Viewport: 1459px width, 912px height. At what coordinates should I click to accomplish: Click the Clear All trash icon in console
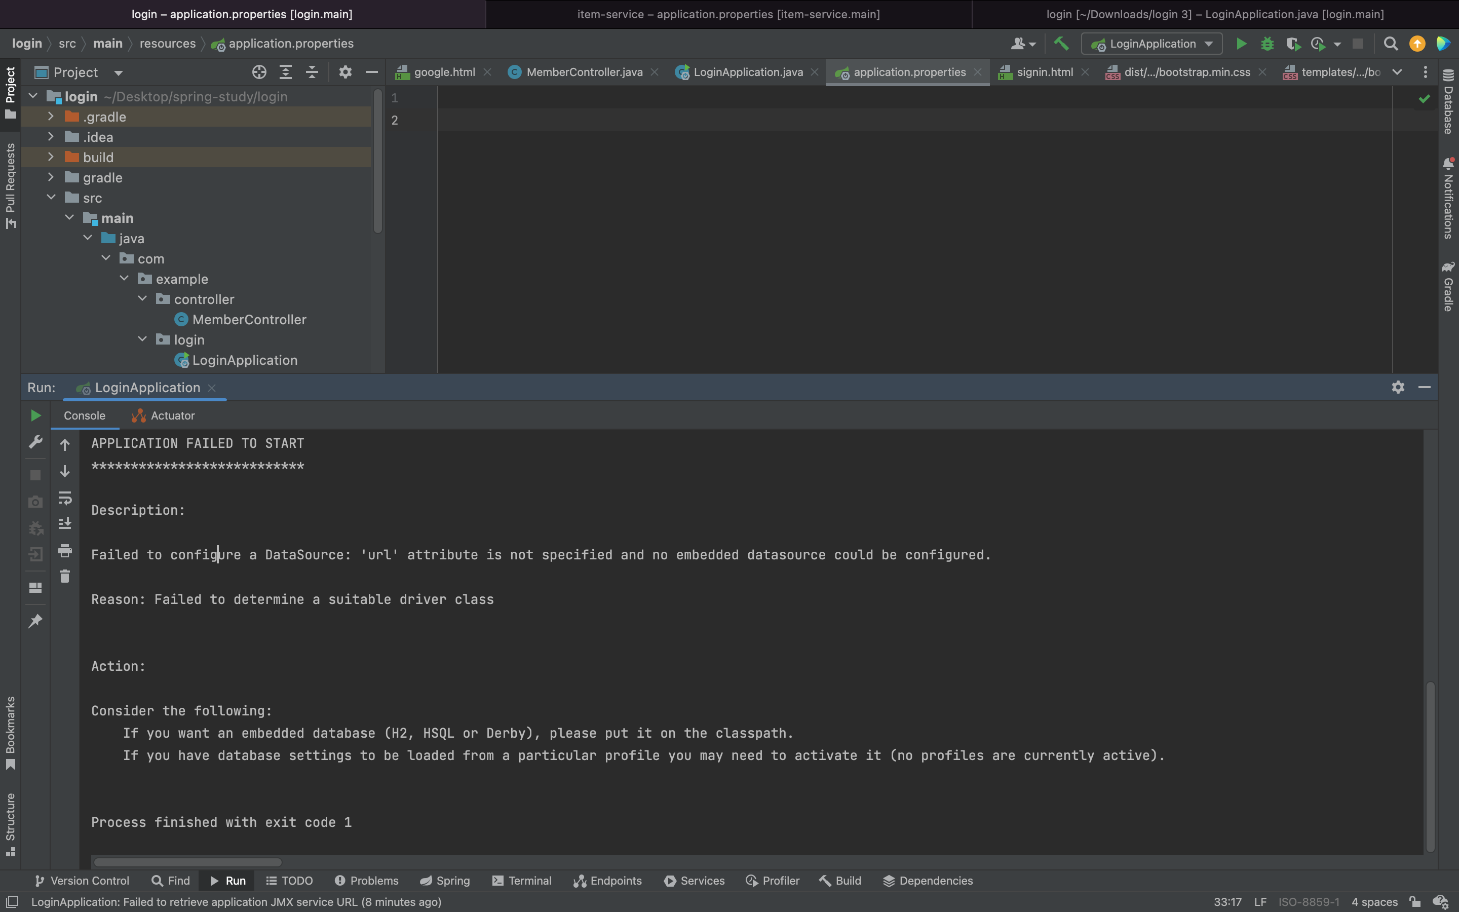click(64, 576)
